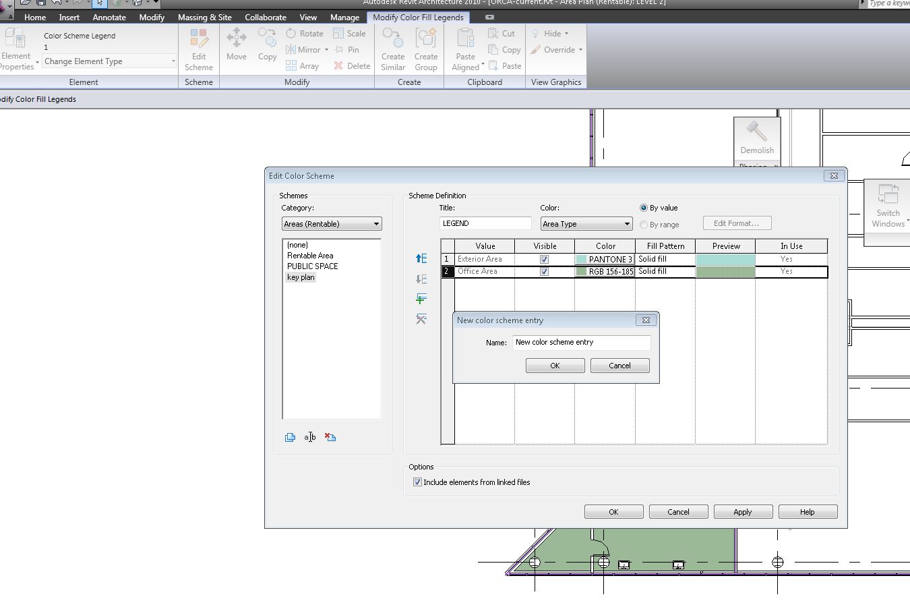Screen dimensions: 910x603
Task: Expand the Color dropdown showing Area Type
Action: point(586,224)
